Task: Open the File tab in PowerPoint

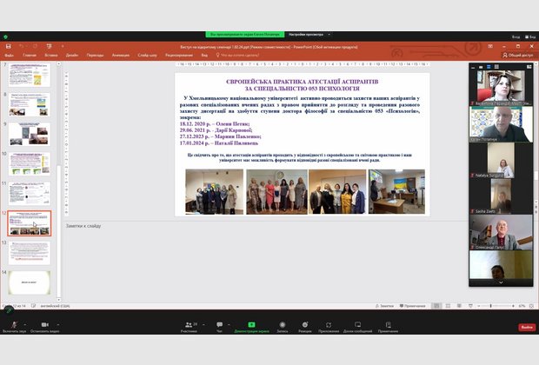Action: pyautogui.click(x=10, y=54)
